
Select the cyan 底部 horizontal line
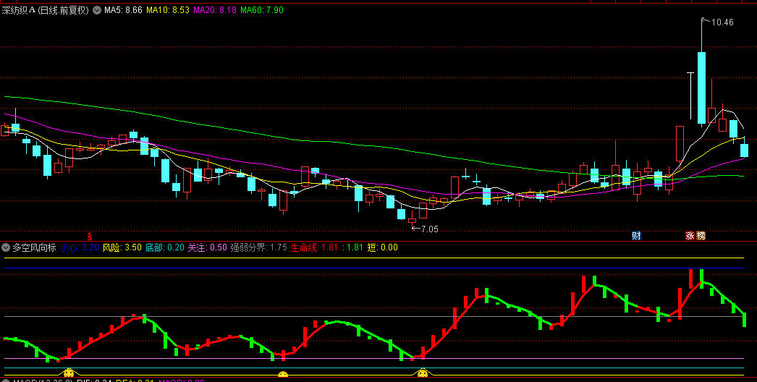pyautogui.click(x=374, y=368)
